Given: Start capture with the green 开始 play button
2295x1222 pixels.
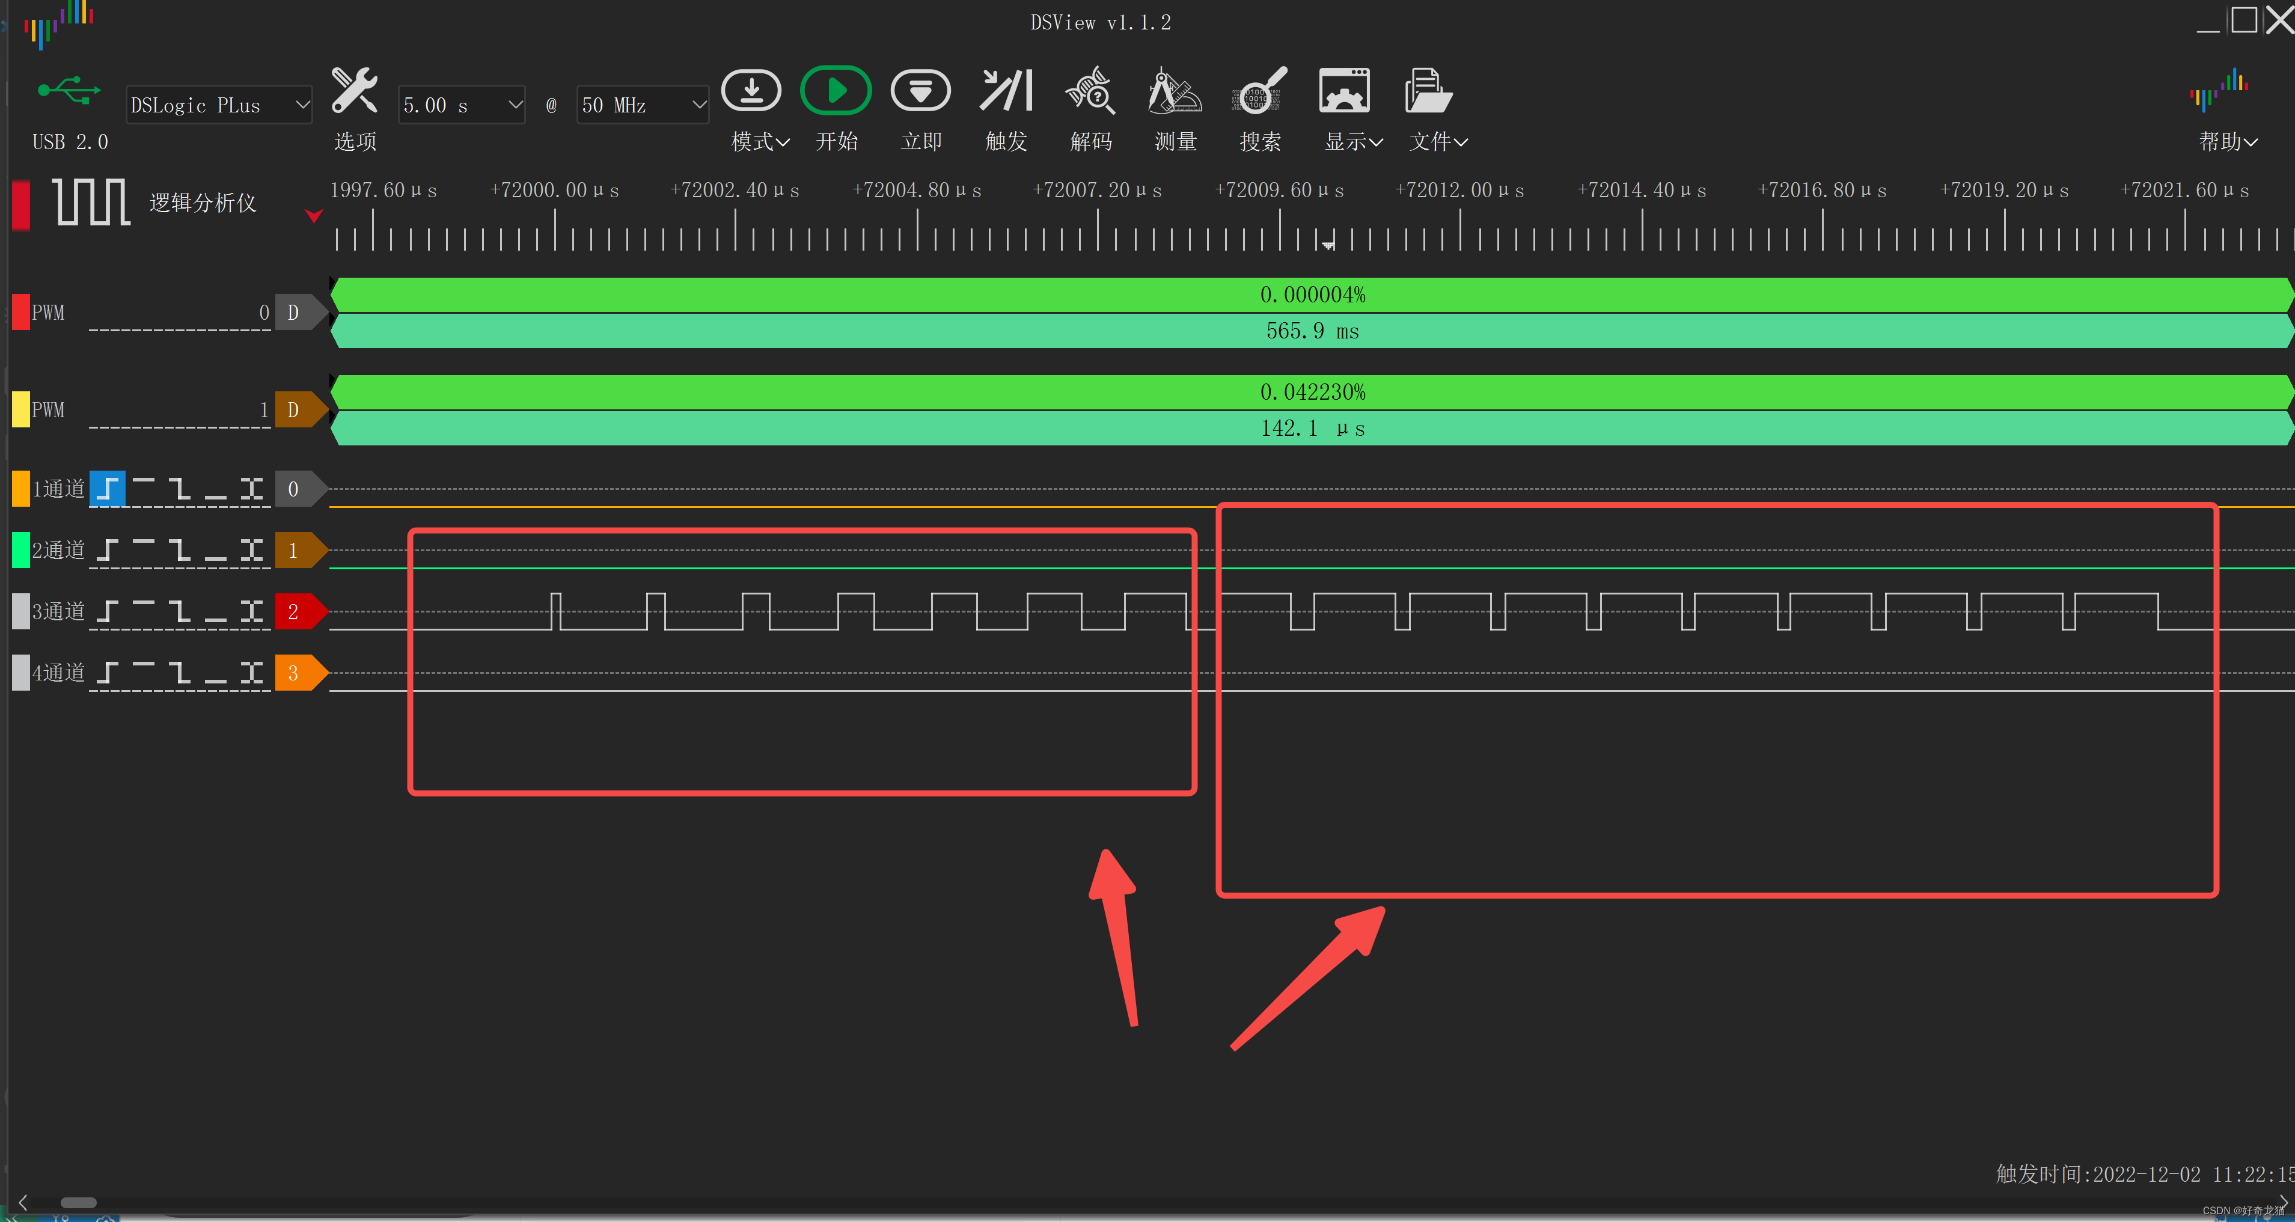Looking at the screenshot, I should tap(836, 91).
